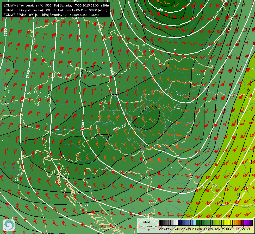Screen dimensions: 255x234
Task: Click the 5500 geopotential contour label
Action: point(83,126)
